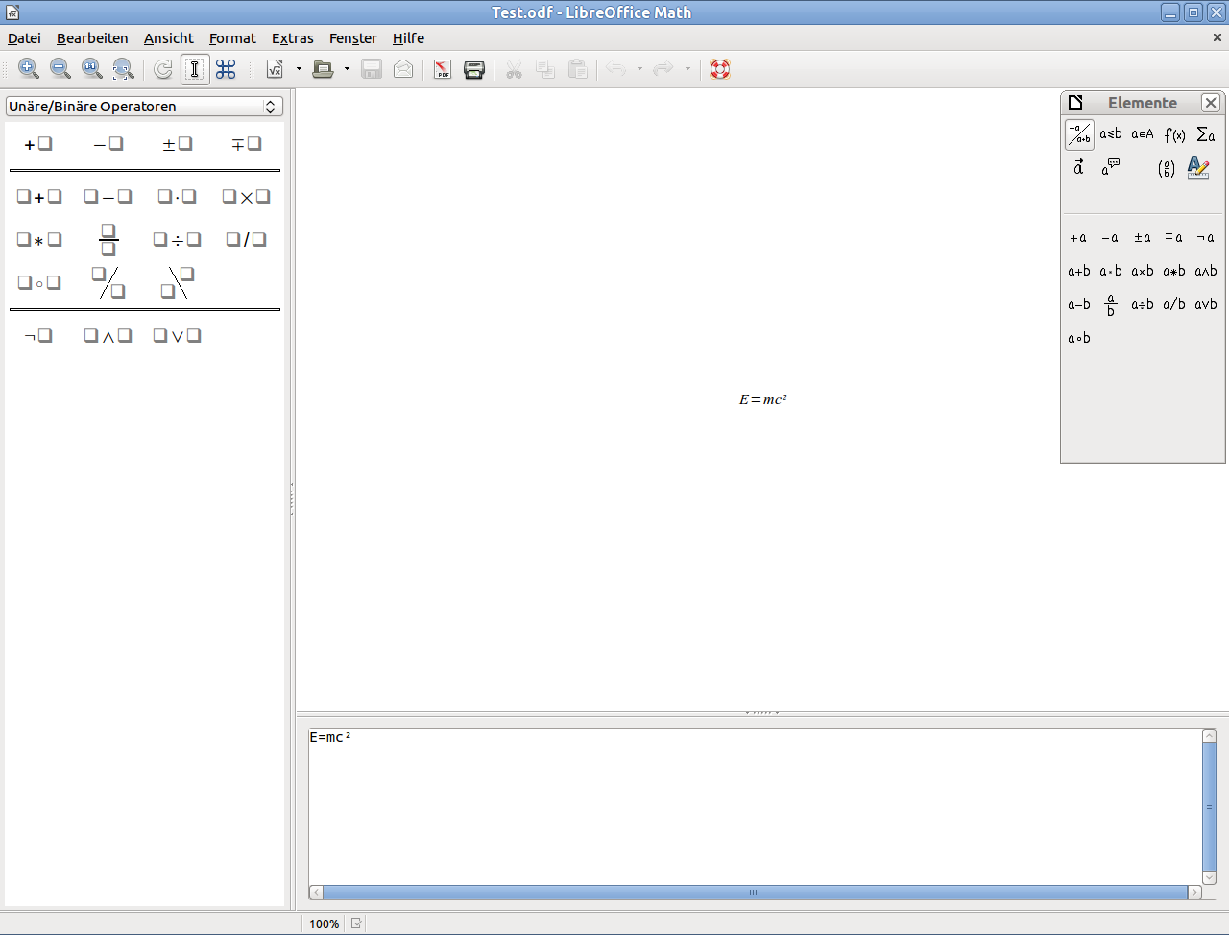Screen dimensions: 1229x935
Task: Open the Ansicht menu
Action: point(169,38)
